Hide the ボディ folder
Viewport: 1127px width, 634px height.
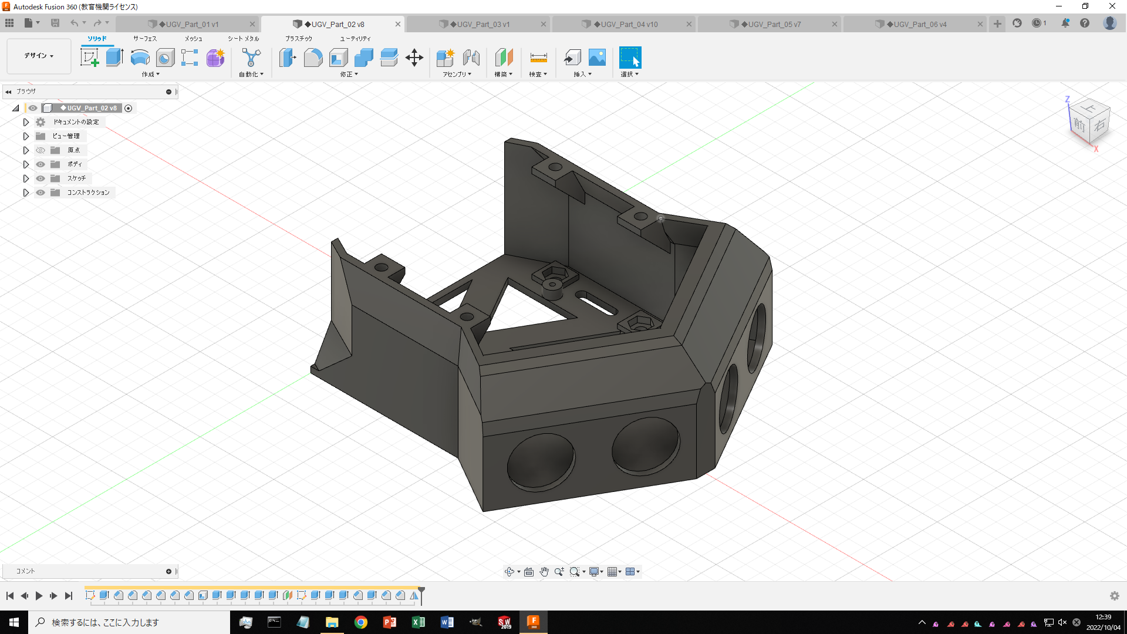(x=40, y=164)
